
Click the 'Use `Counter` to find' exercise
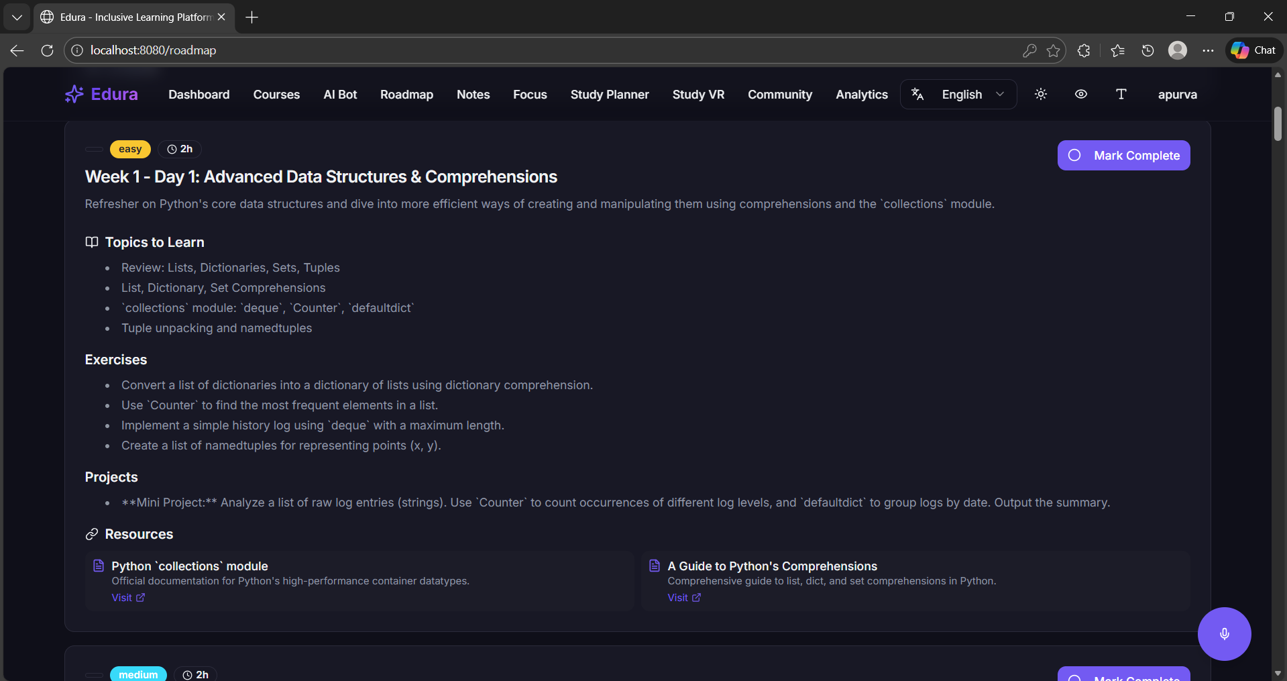click(280, 405)
